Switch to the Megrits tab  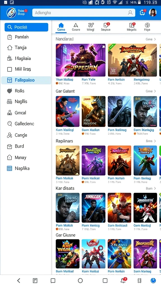tap(132, 27)
